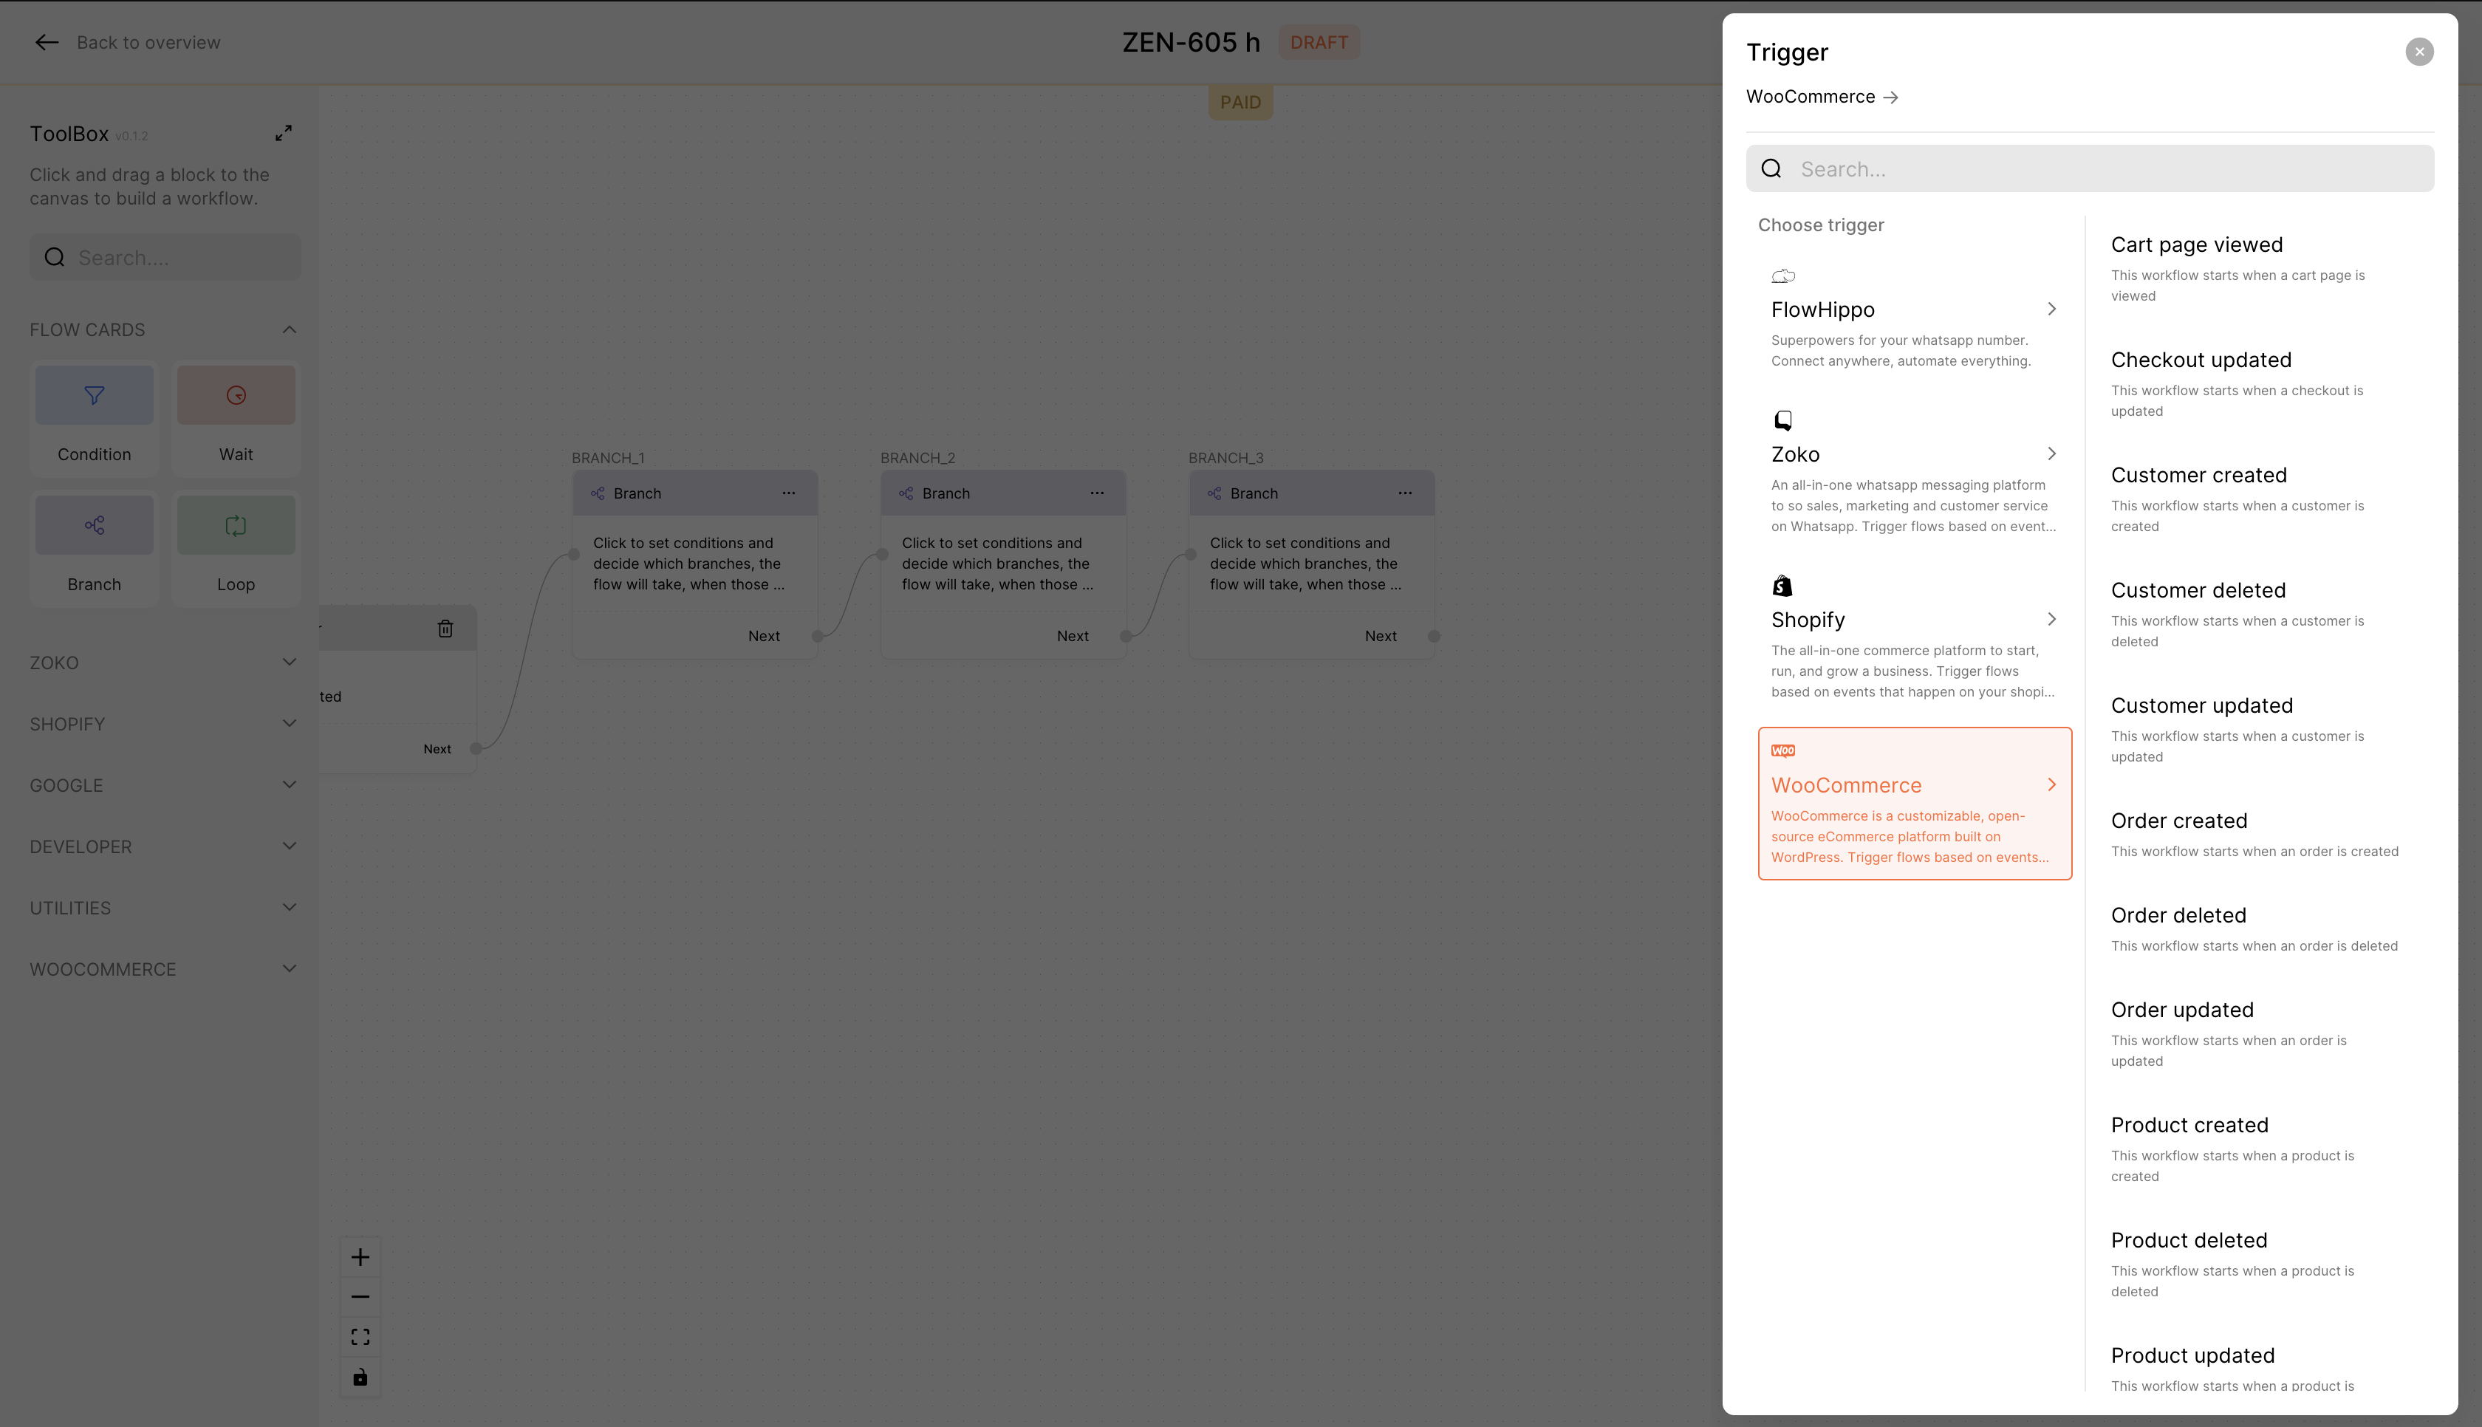
Task: Select the Branch flow card in ToolBox
Action: (x=94, y=548)
